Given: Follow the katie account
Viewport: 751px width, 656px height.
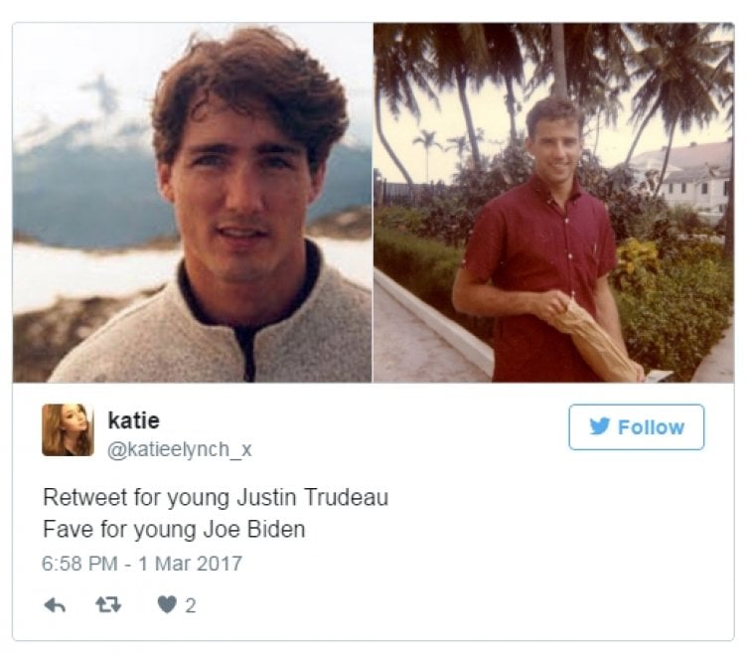Looking at the screenshot, I should tap(636, 427).
